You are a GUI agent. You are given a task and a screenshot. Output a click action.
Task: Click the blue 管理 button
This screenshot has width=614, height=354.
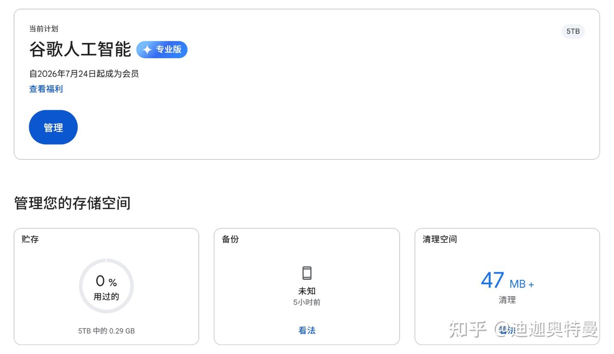point(53,127)
